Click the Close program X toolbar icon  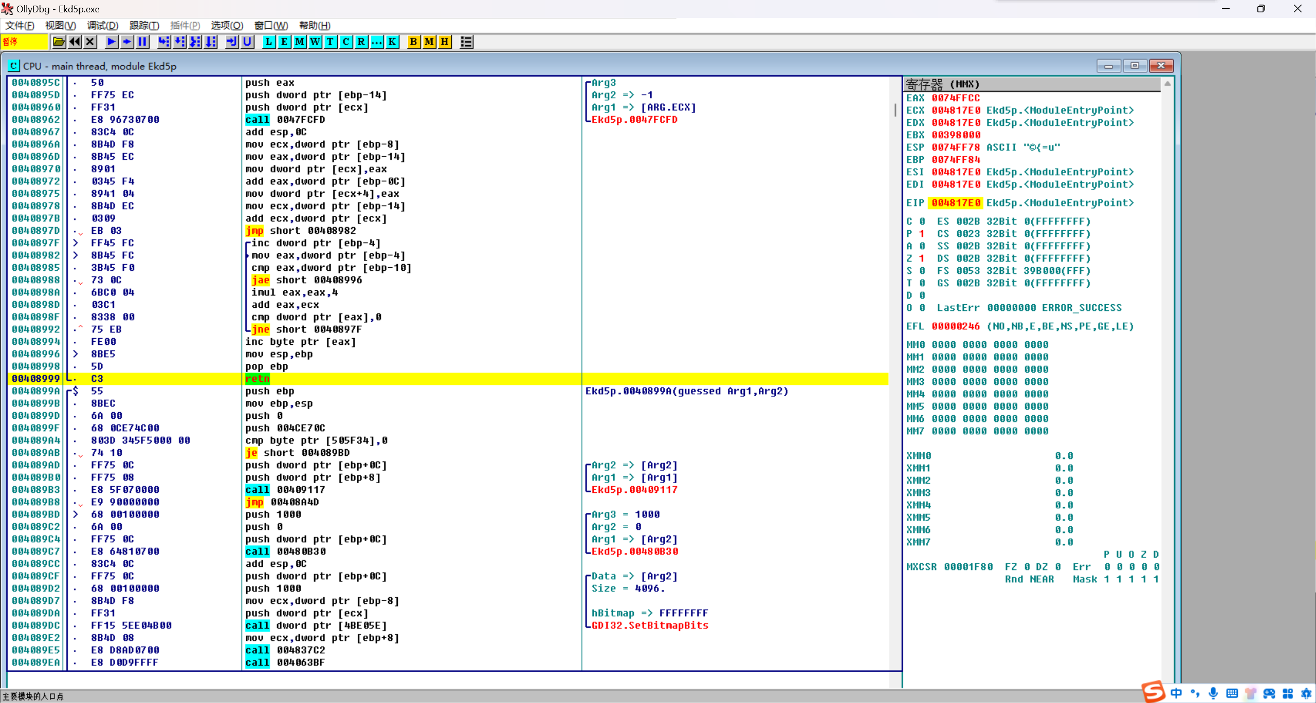(x=90, y=42)
